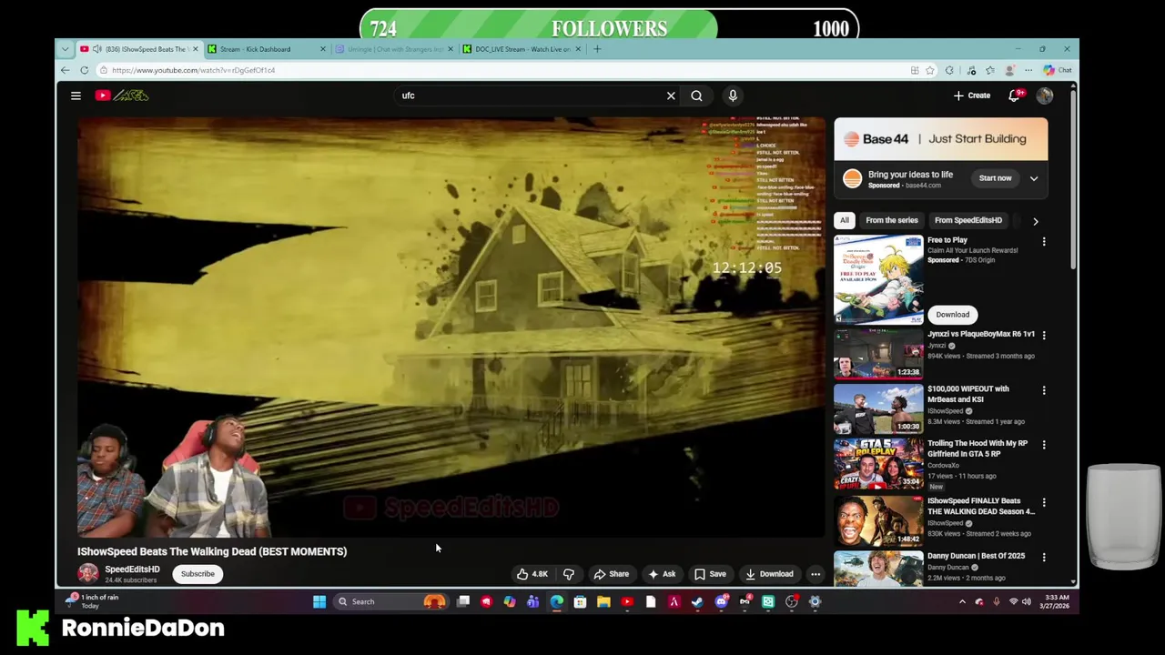This screenshot has width=1165, height=655.
Task: Subscribe to SpeedEditsHD
Action: click(198, 574)
